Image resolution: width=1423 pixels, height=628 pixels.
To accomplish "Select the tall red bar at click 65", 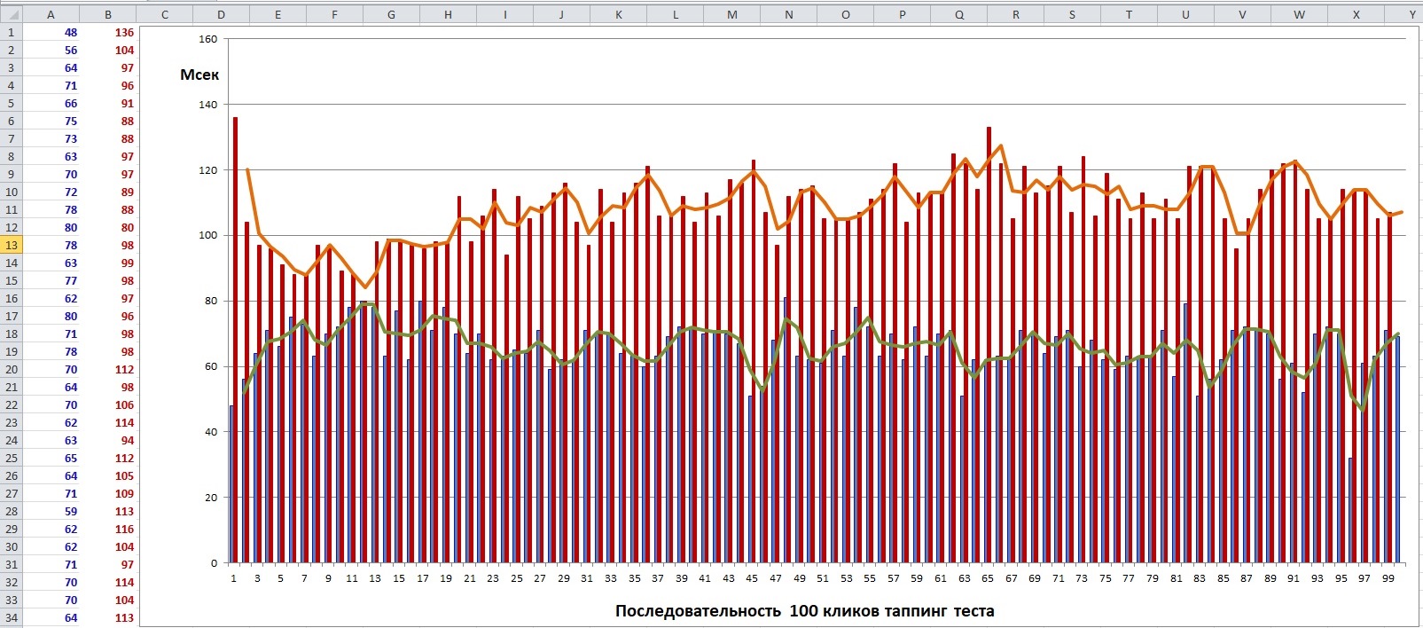I will [x=989, y=344].
